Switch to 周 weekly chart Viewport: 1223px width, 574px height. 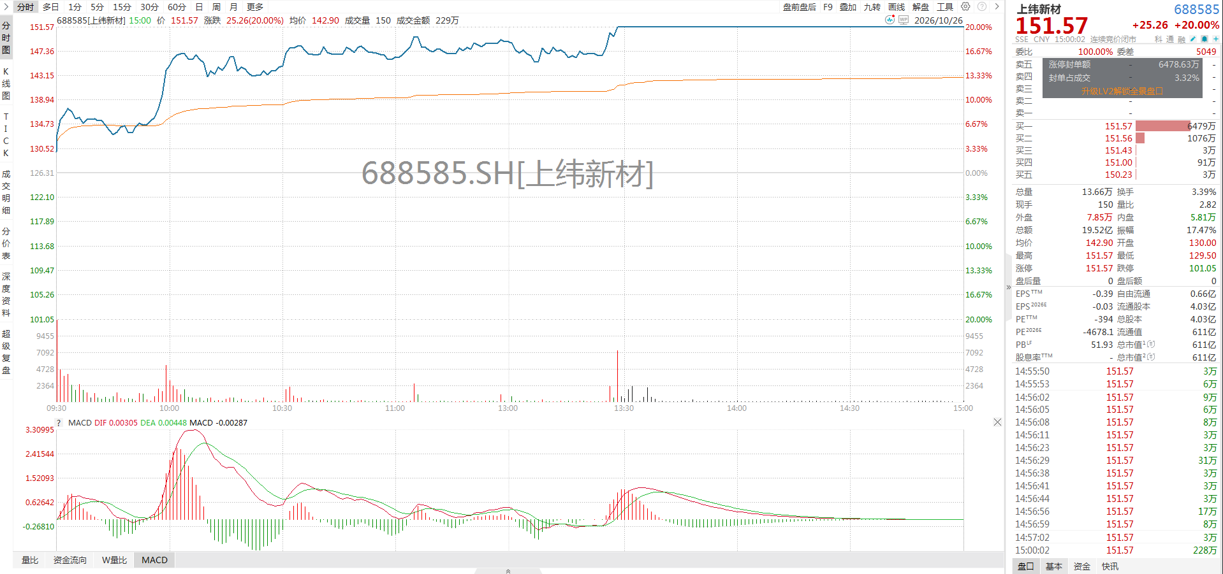216,7
